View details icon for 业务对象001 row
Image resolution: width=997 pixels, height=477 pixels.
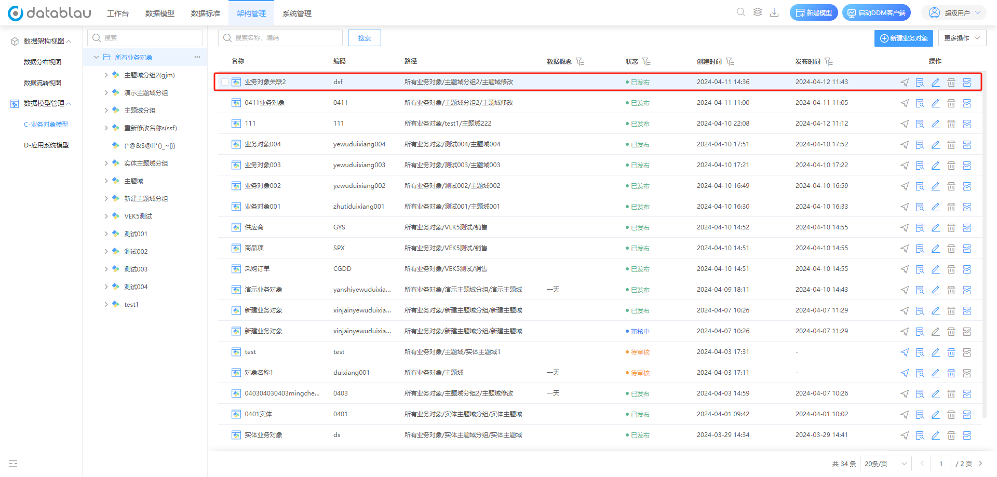pyautogui.click(x=920, y=207)
